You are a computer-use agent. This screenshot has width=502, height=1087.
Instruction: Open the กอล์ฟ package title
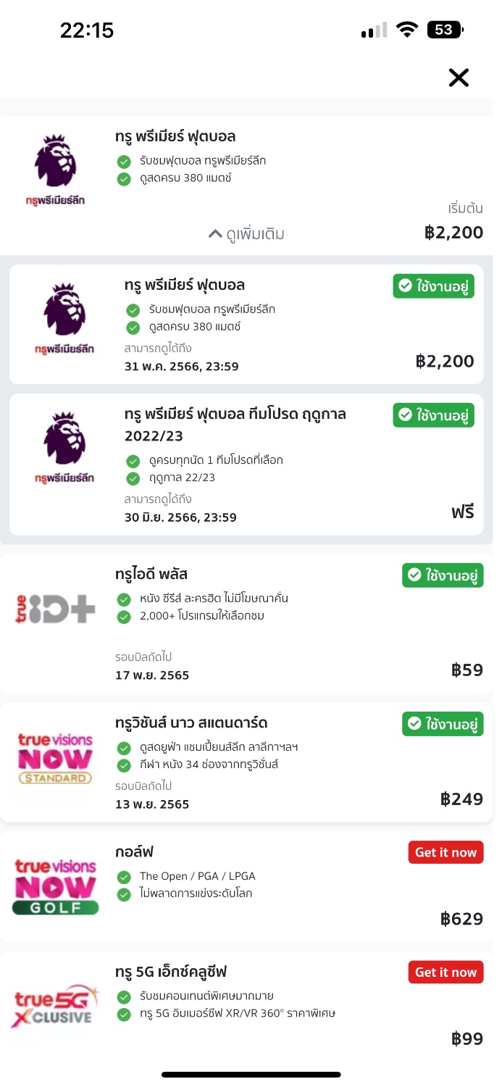pos(134,852)
